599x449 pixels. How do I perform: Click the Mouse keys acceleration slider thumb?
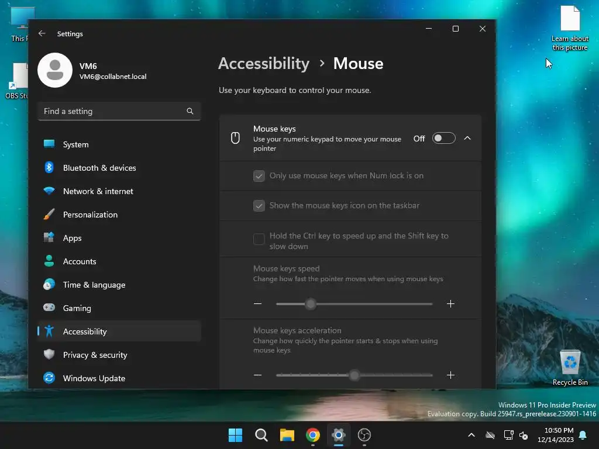tap(354, 375)
